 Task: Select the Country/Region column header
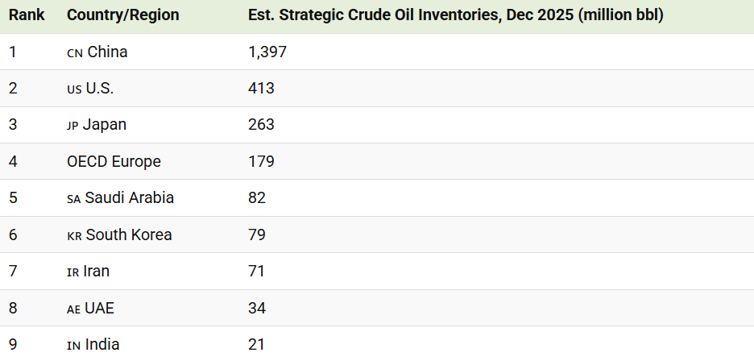click(x=123, y=15)
